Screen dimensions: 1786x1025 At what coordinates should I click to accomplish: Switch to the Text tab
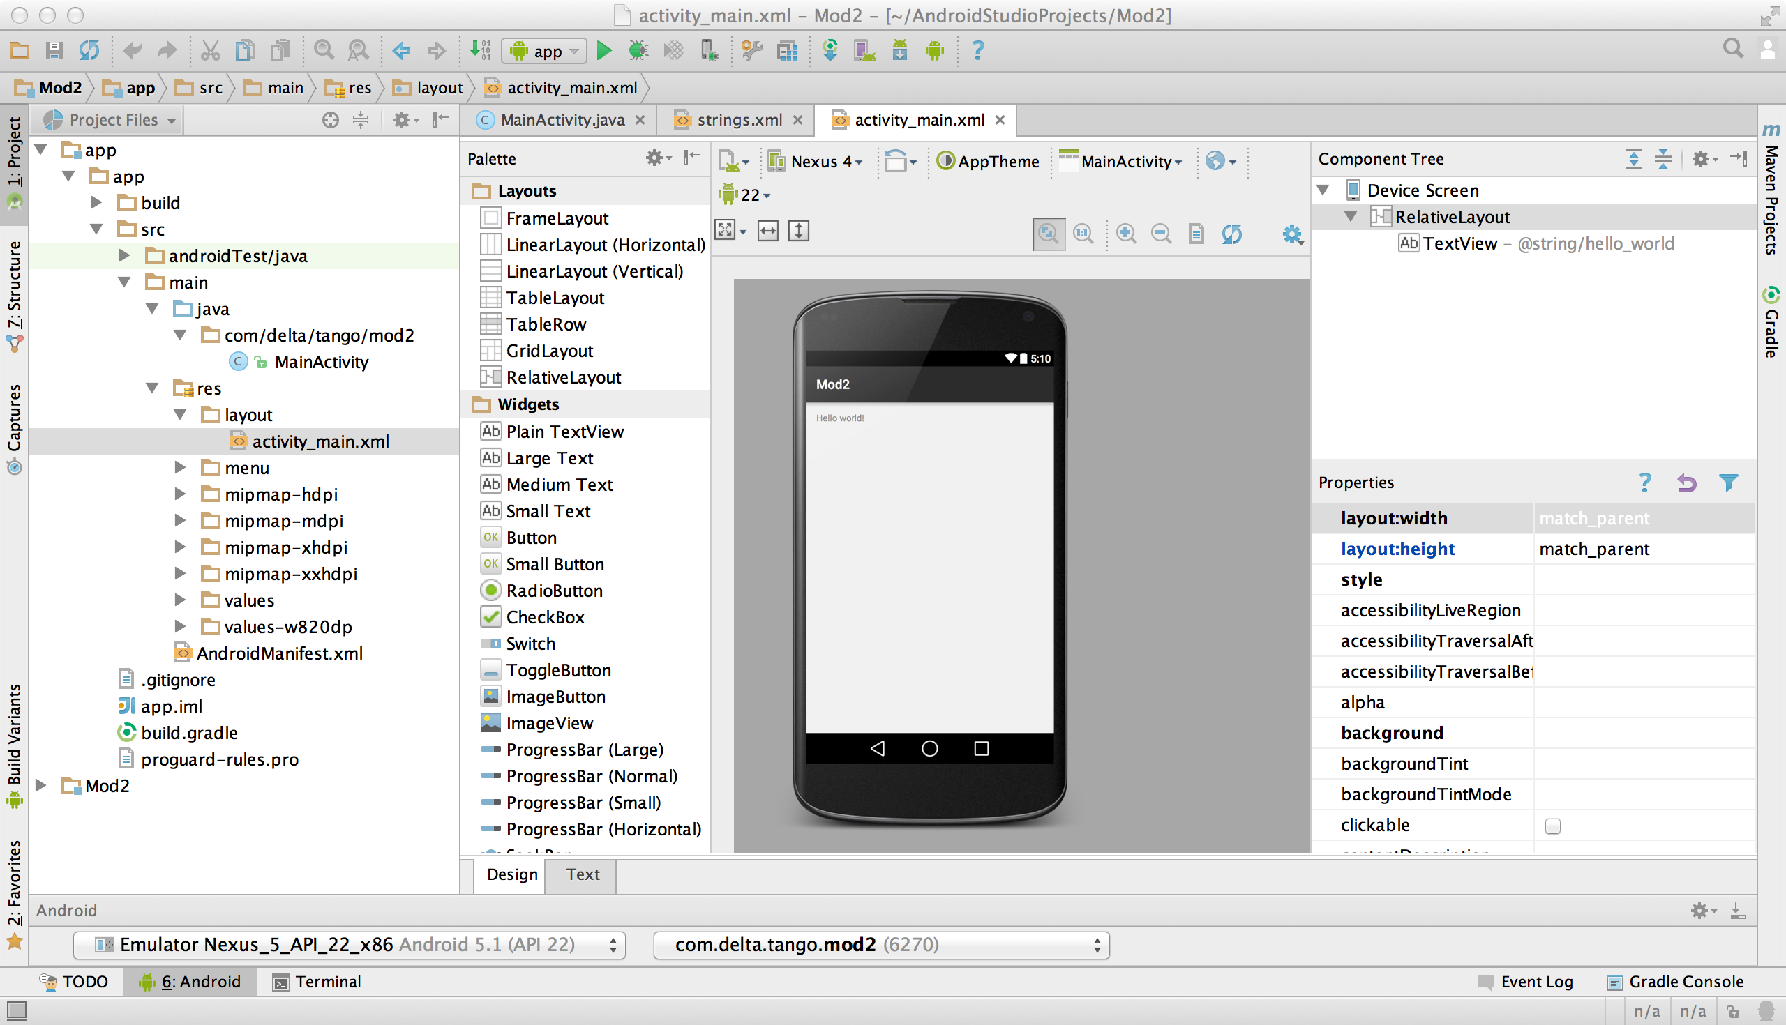pos(583,874)
